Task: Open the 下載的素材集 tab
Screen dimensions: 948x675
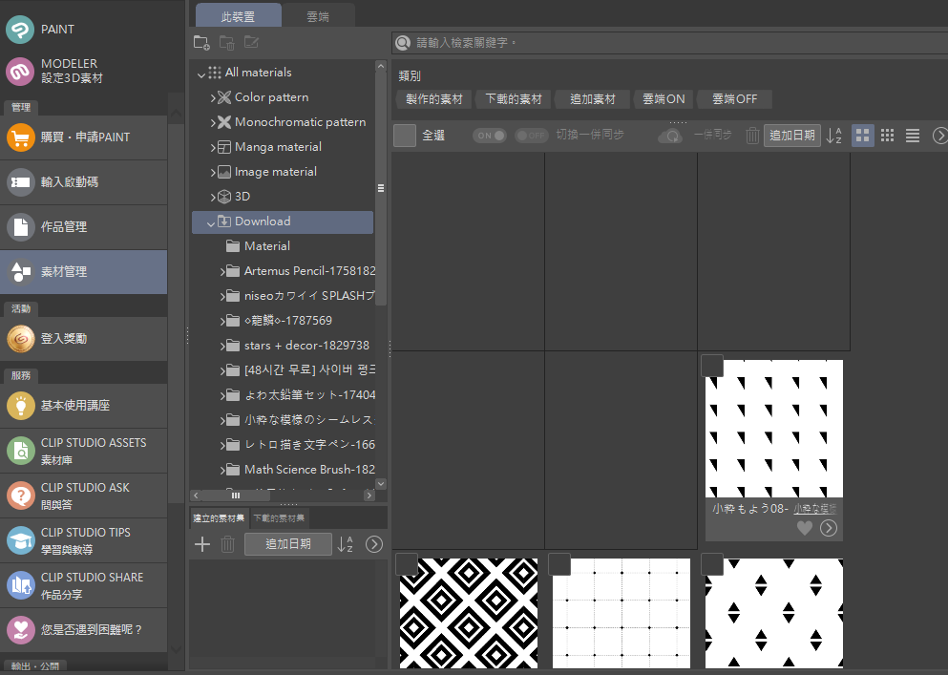Action: click(x=279, y=518)
